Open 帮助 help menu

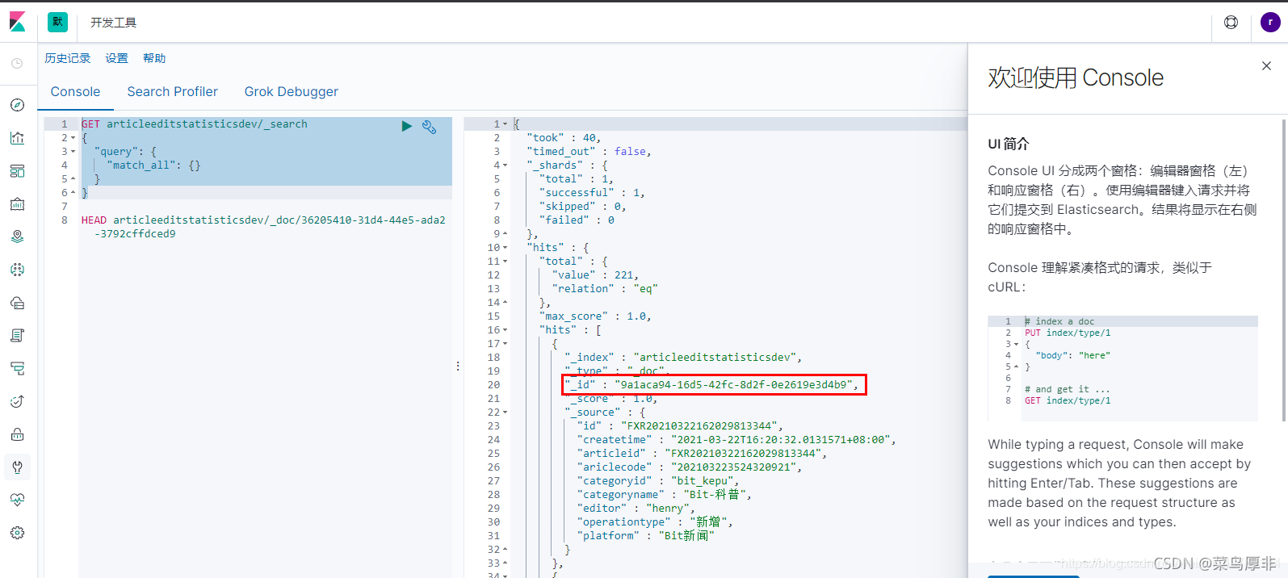pos(154,58)
